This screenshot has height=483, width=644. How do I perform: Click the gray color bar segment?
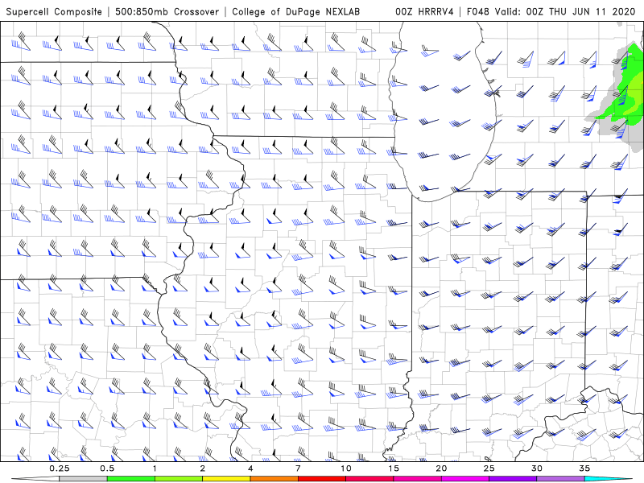pos(84,479)
